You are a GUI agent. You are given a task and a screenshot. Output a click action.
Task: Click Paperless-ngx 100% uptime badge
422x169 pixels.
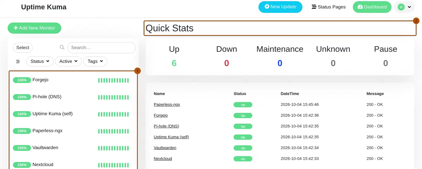click(22, 131)
